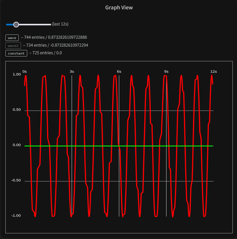Click the -0.50 y-axis label
Viewport: 237px width, 239px height.
pyautogui.click(x=16, y=181)
